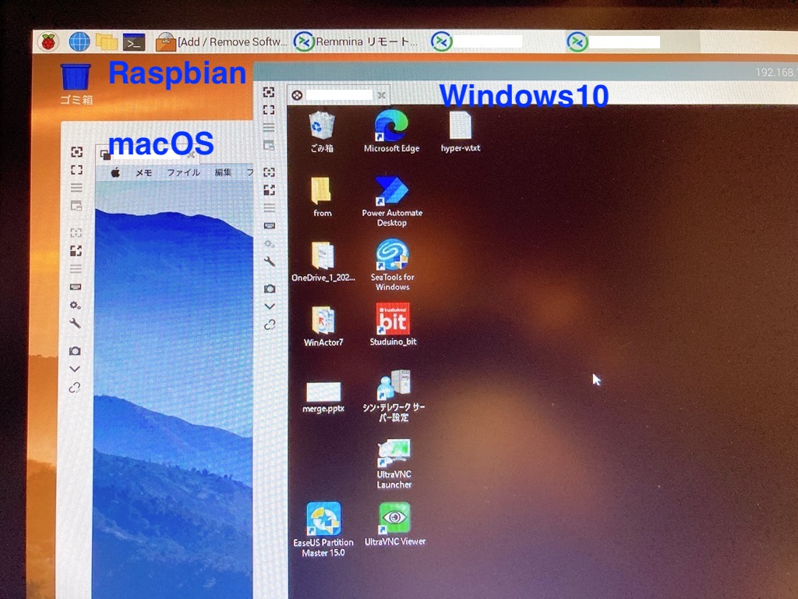Select the Microsoft Edge shortcut
Image resolution: width=798 pixels, height=599 pixels.
[391, 131]
